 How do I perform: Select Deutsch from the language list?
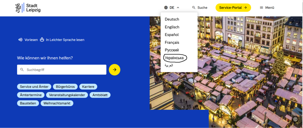click(172, 19)
